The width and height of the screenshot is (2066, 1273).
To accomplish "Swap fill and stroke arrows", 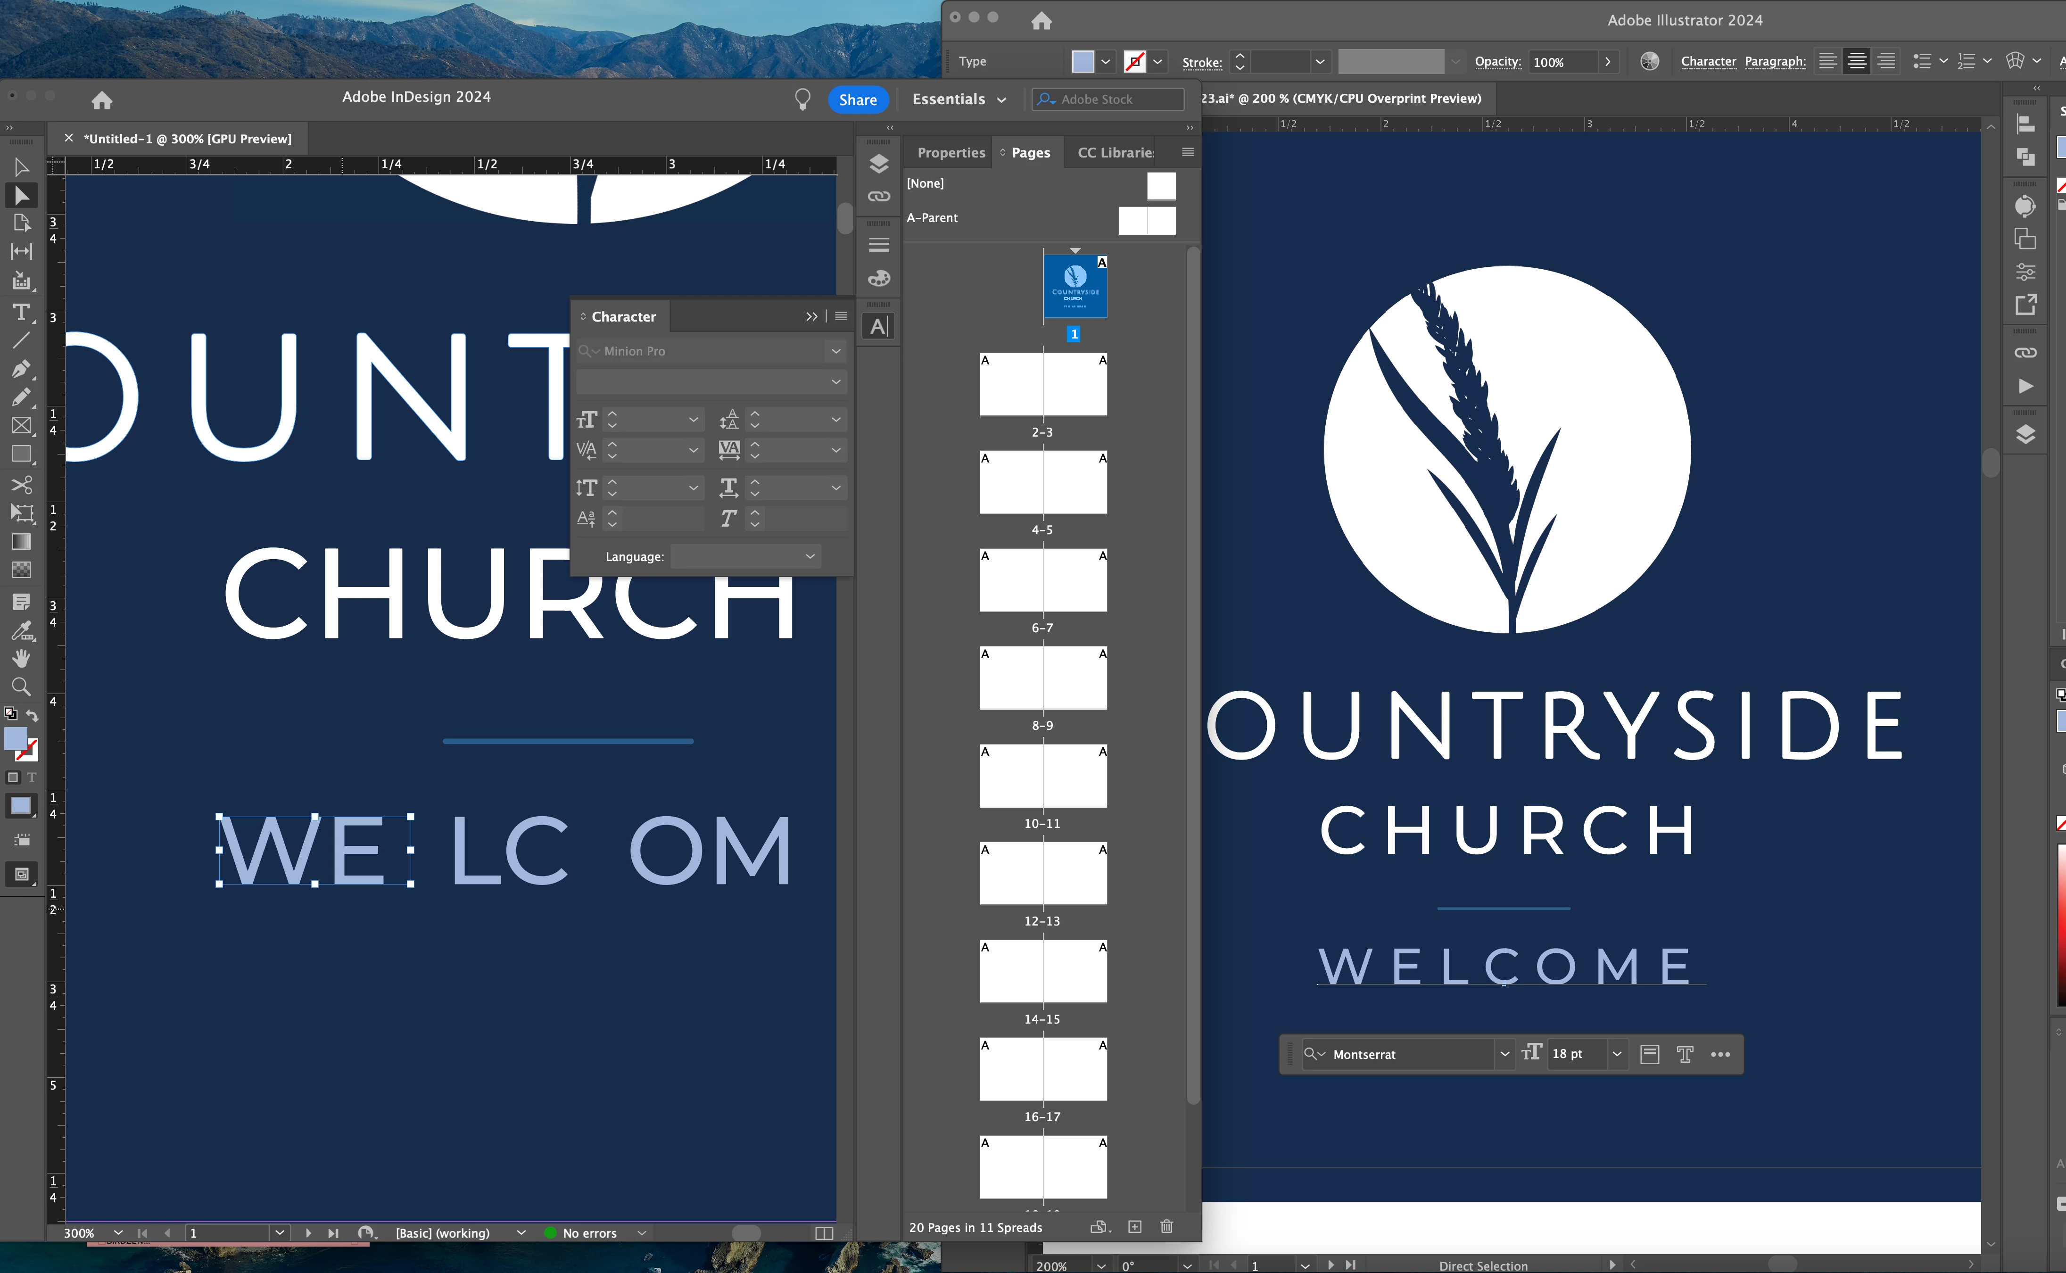I will [x=32, y=716].
